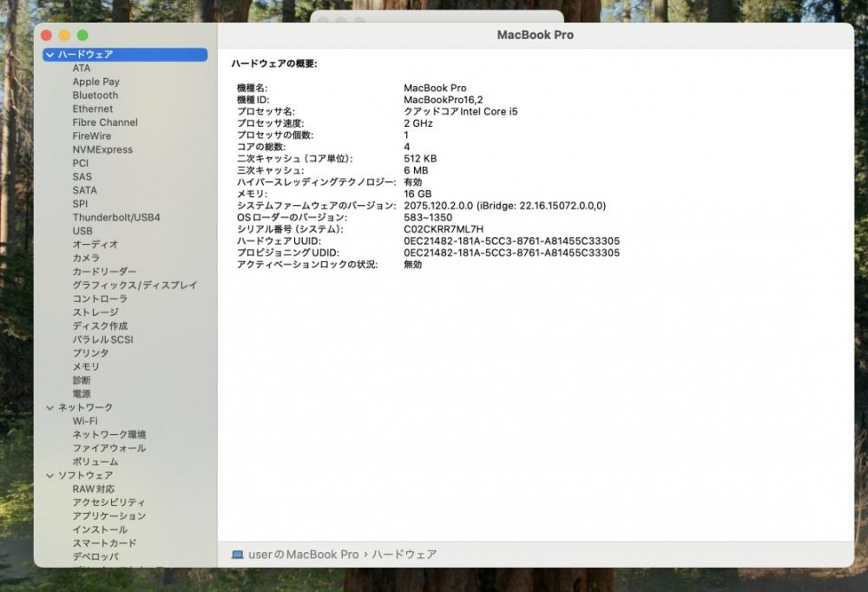Select ボリューム under network

coord(95,462)
